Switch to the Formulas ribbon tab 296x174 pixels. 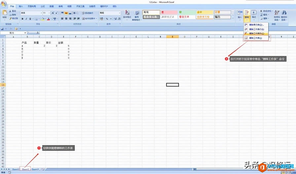point(43,6)
